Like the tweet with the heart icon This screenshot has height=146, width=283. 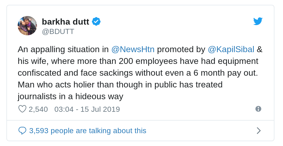pyautogui.click(x=22, y=109)
